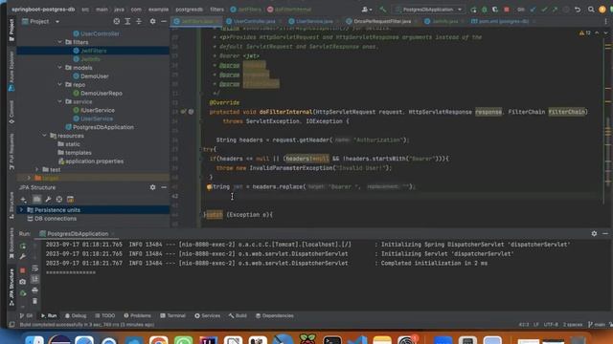
Task: Toggle the Pull Requests side stripe button
Action: [x=11, y=151]
